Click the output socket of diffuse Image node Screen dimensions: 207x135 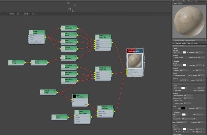pyautogui.click(x=46, y=37)
